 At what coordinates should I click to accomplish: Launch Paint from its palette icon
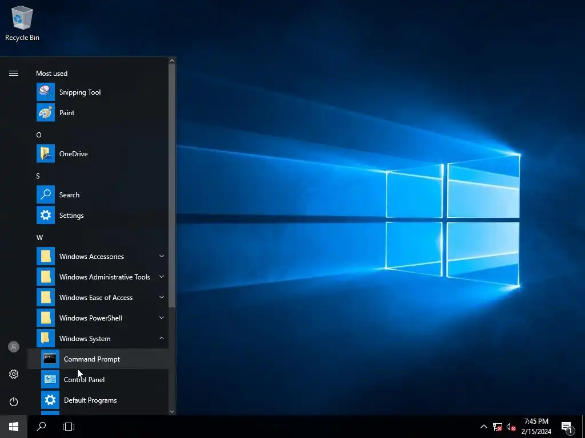(46, 112)
